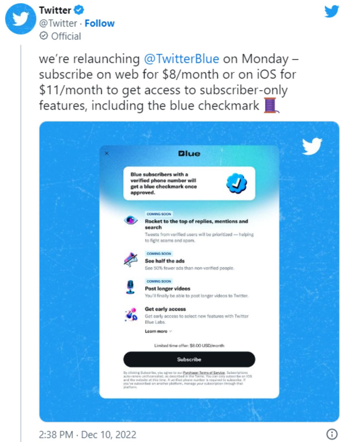Screen dimensions: 345x442
Task: Click the thread spool emoji
Action: pos(271,105)
